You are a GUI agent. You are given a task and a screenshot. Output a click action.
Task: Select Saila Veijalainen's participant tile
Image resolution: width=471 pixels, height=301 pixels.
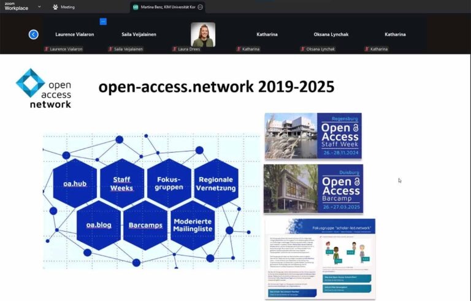[x=139, y=34]
